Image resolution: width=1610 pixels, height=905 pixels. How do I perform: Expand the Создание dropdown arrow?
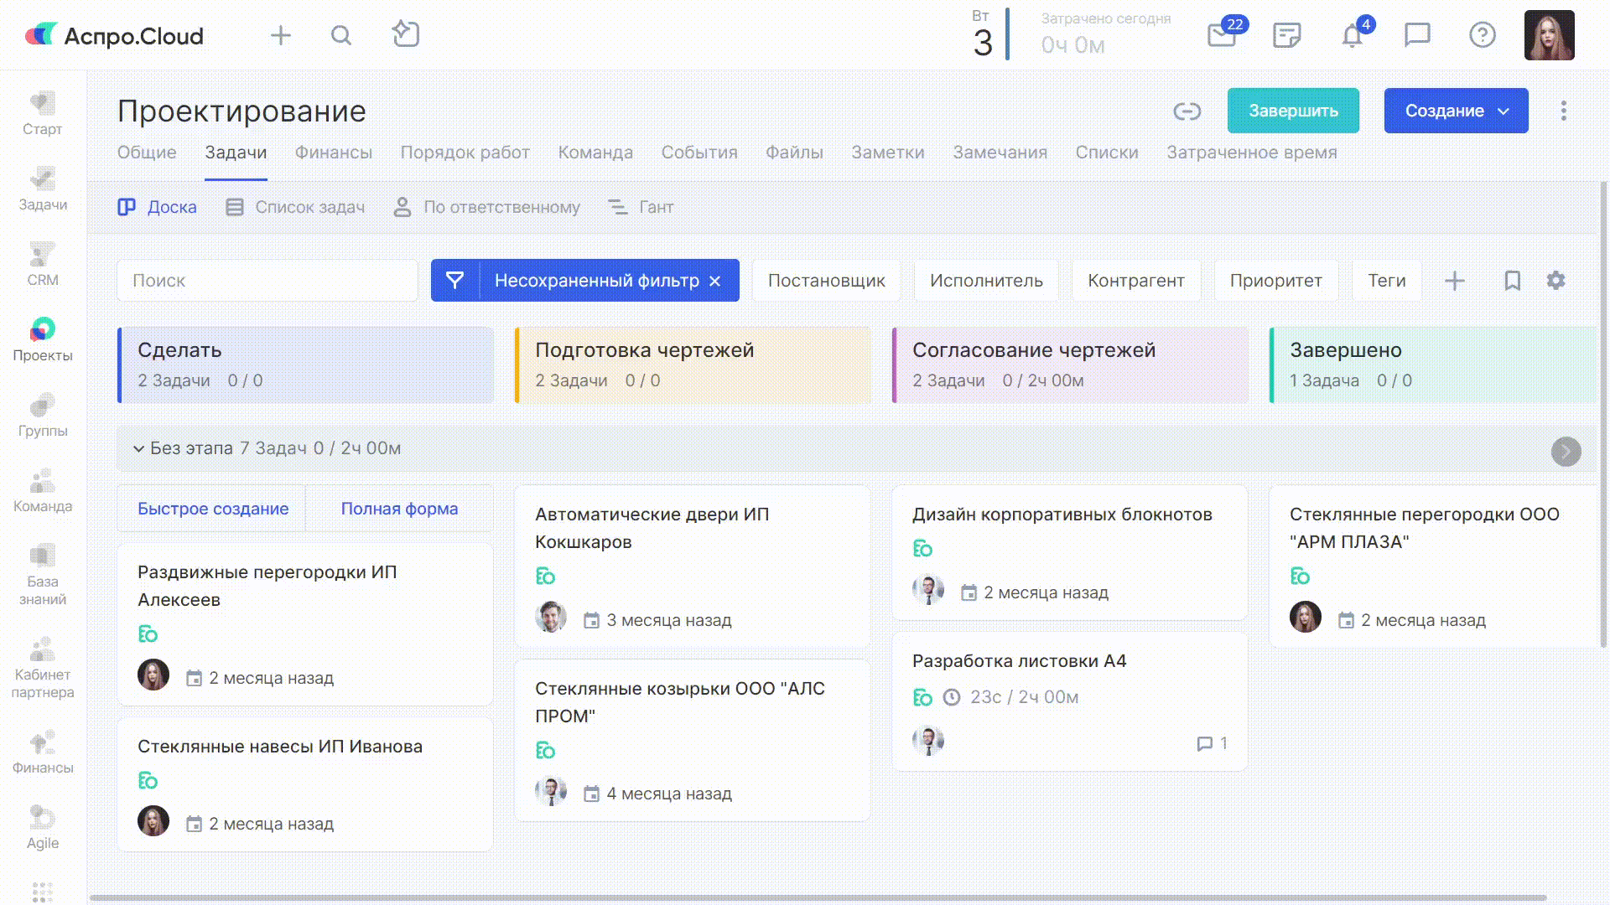click(x=1504, y=111)
